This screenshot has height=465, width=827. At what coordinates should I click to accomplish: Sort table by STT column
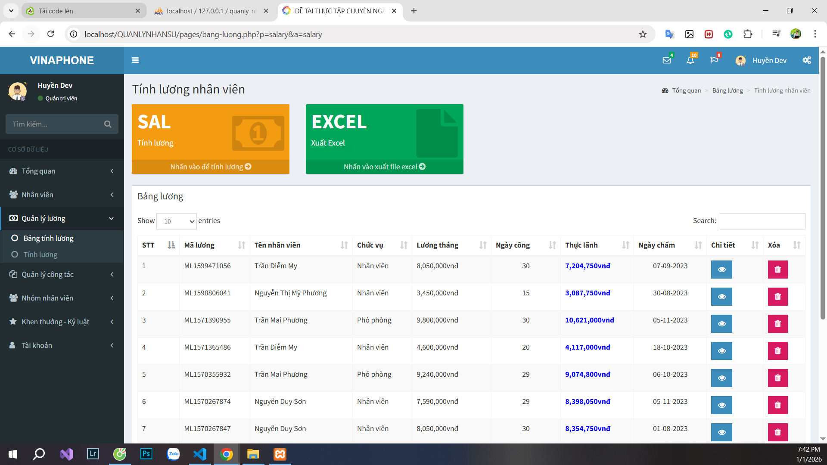158,245
